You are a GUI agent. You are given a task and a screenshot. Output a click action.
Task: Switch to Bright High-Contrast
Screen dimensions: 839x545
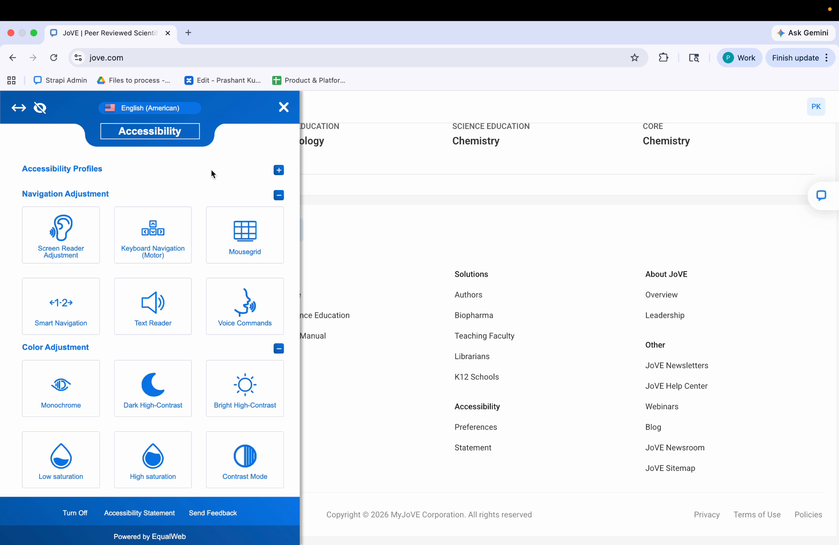245,388
